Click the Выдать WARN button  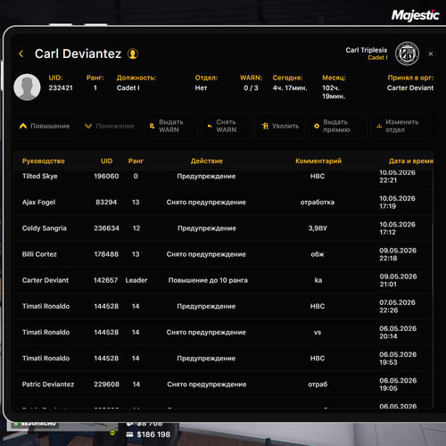(x=170, y=126)
